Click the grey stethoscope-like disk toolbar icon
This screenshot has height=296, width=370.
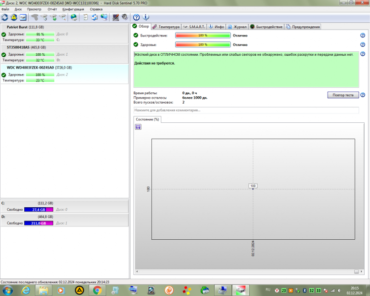click(35, 17)
